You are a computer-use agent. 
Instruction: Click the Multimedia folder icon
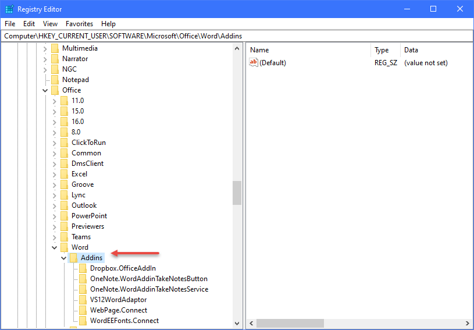click(55, 48)
